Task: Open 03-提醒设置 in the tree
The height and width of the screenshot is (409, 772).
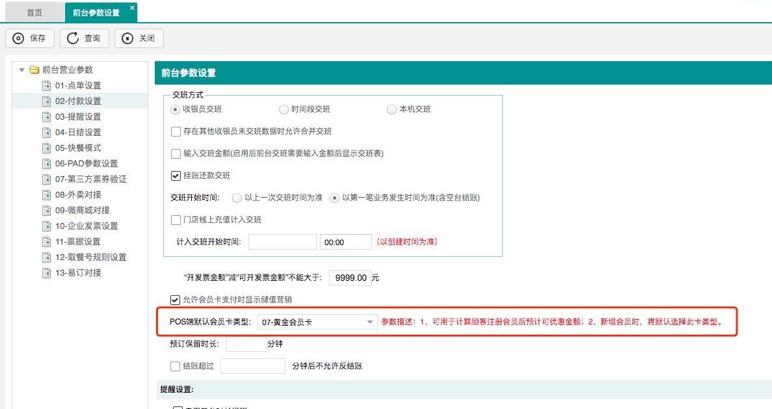Action: (x=78, y=117)
